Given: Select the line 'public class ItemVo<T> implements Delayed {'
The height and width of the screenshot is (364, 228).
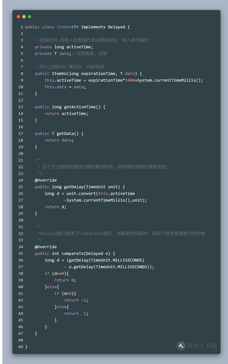Looking at the screenshot, I should pyautogui.click(x=77, y=27).
